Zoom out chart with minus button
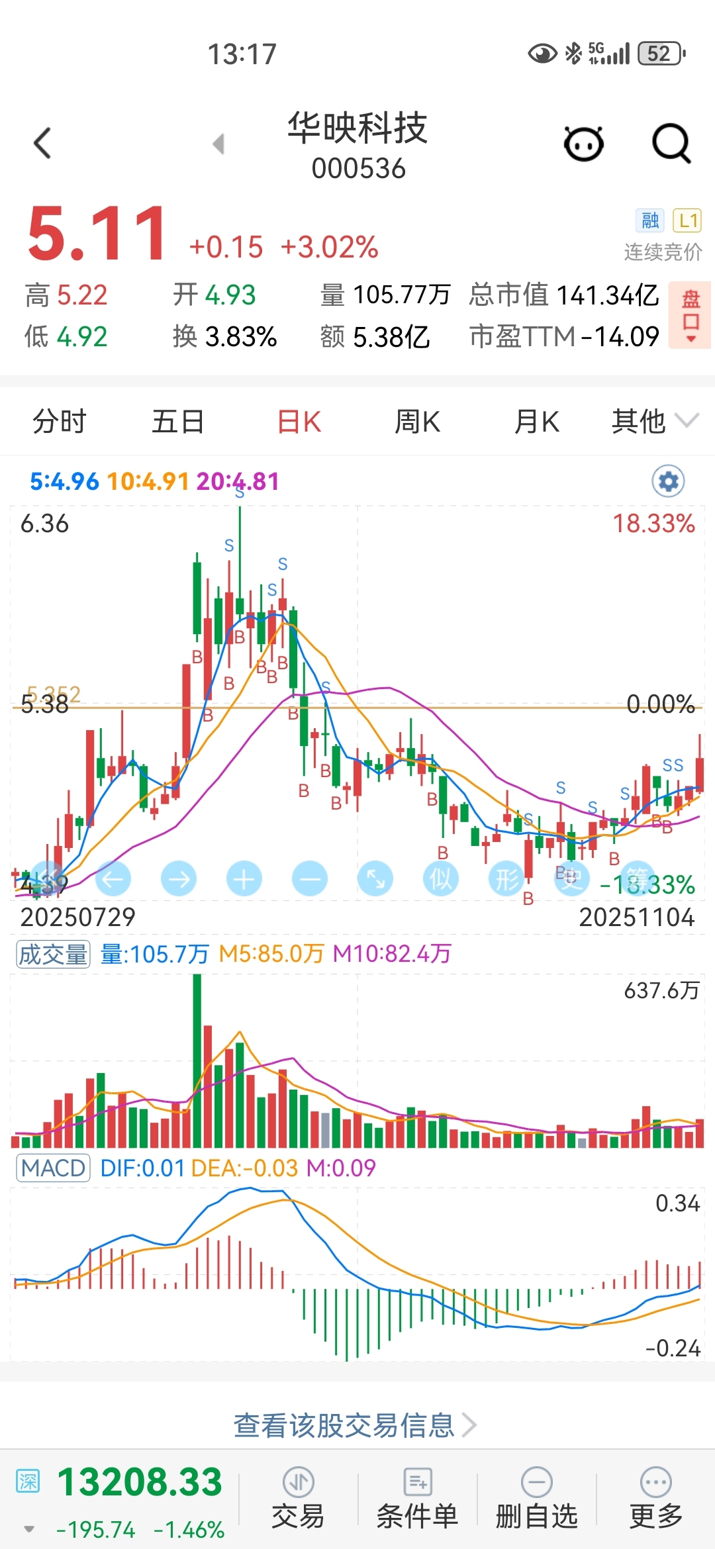 pyautogui.click(x=310, y=879)
